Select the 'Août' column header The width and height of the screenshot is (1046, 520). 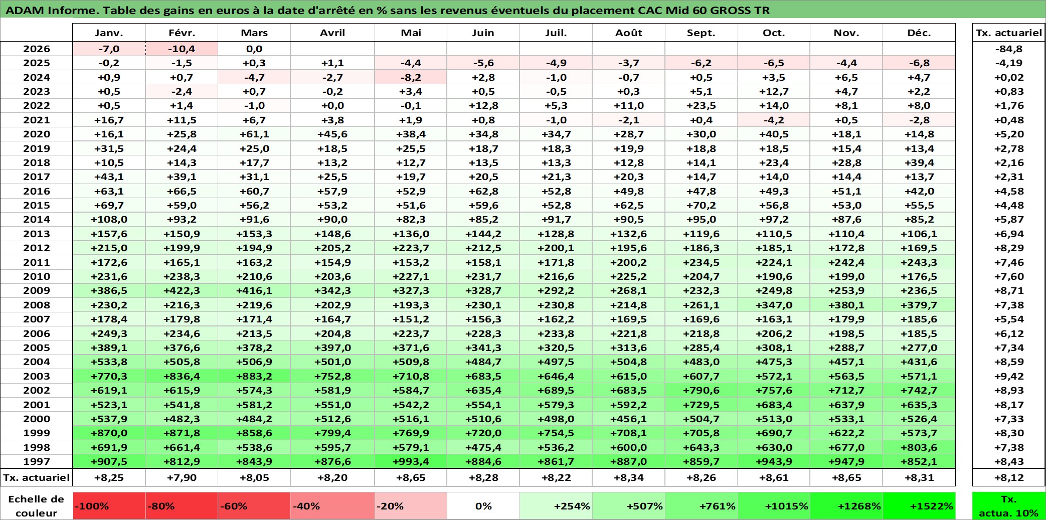pyautogui.click(x=629, y=33)
